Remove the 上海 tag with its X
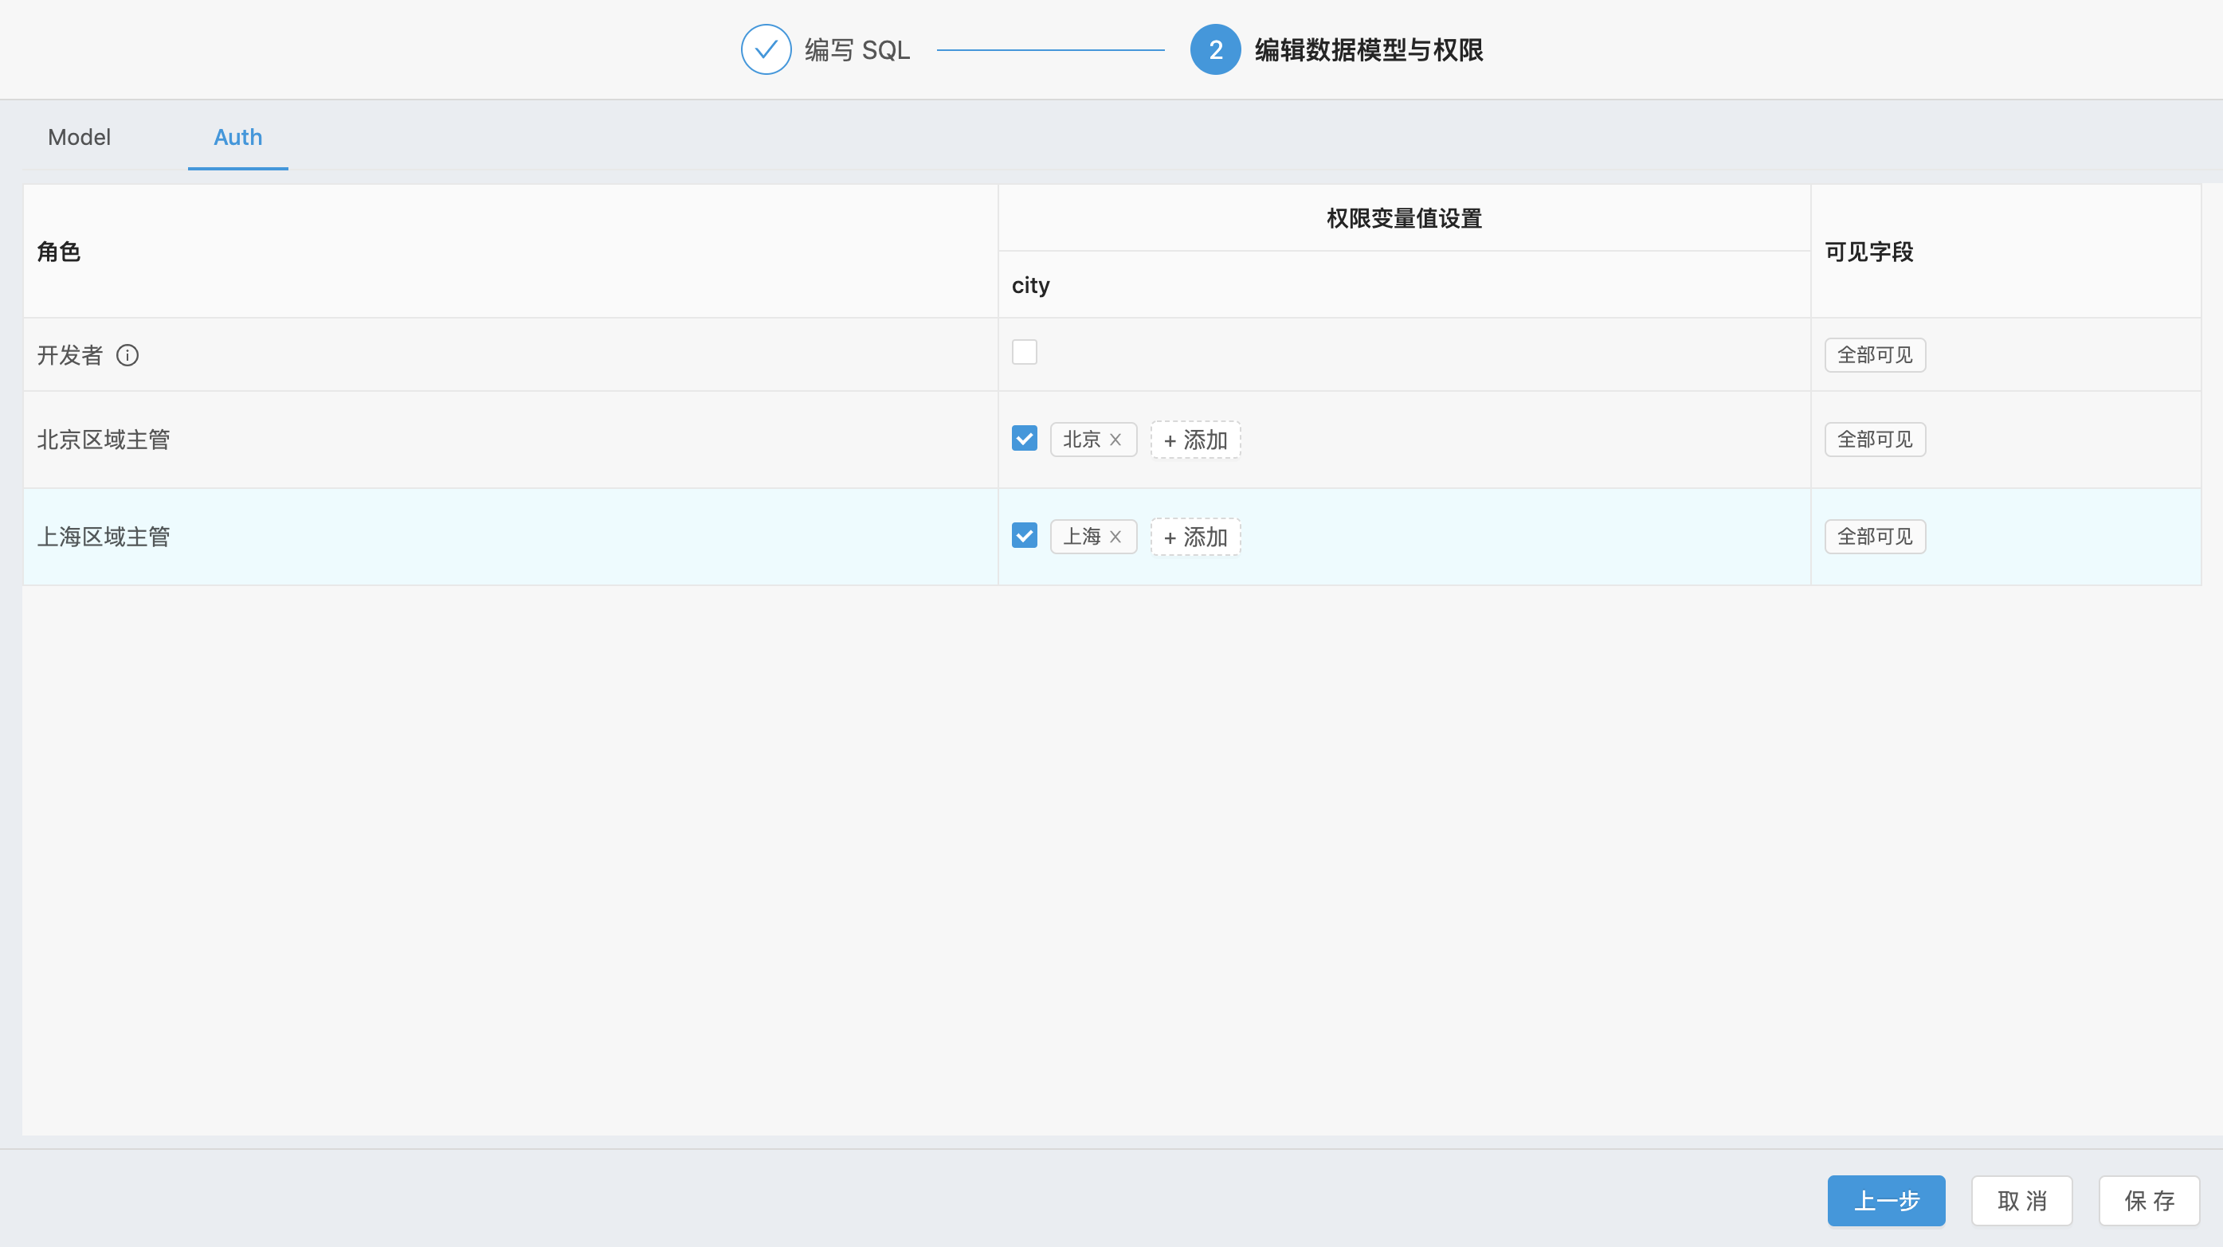The height and width of the screenshot is (1247, 2223). (x=1115, y=537)
